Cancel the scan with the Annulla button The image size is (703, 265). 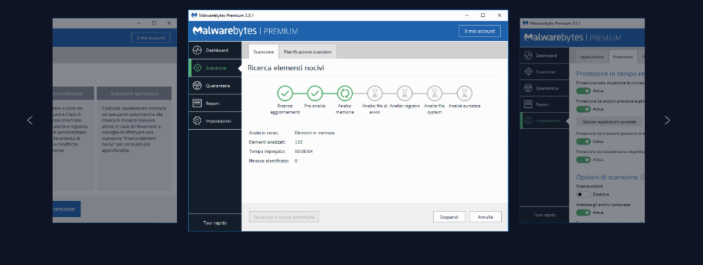pos(485,217)
